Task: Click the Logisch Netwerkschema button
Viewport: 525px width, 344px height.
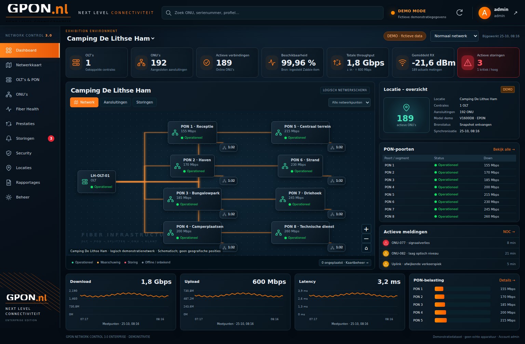Action: (x=345, y=90)
